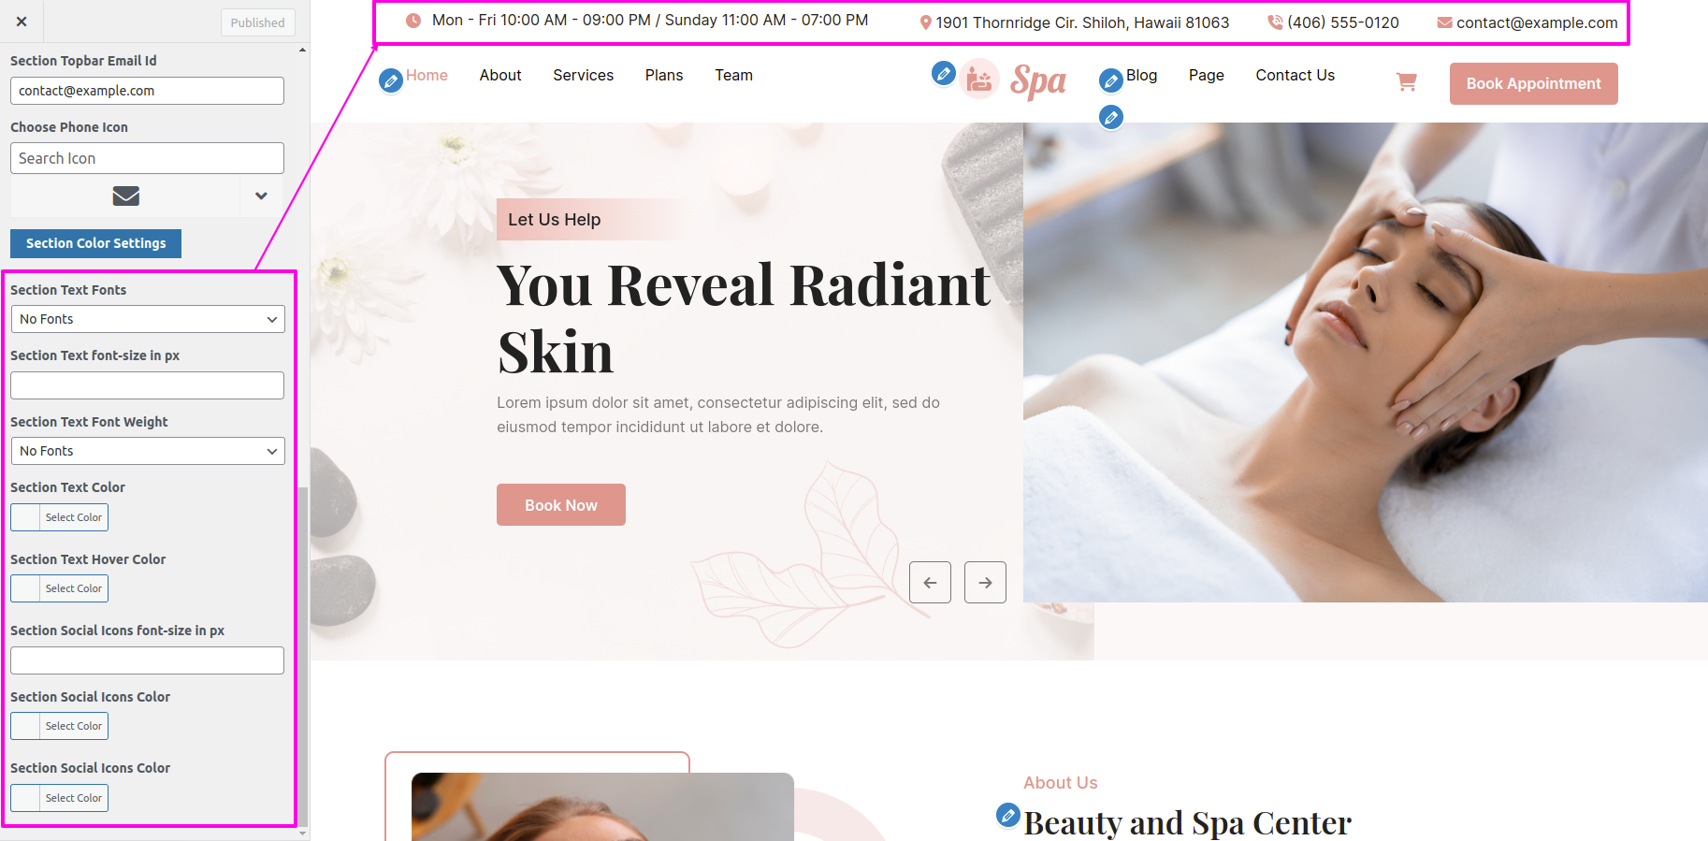This screenshot has height=841, width=1708.
Task: Click the Published button
Action: [x=258, y=22]
